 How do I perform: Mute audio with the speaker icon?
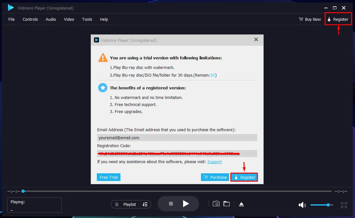(302, 205)
